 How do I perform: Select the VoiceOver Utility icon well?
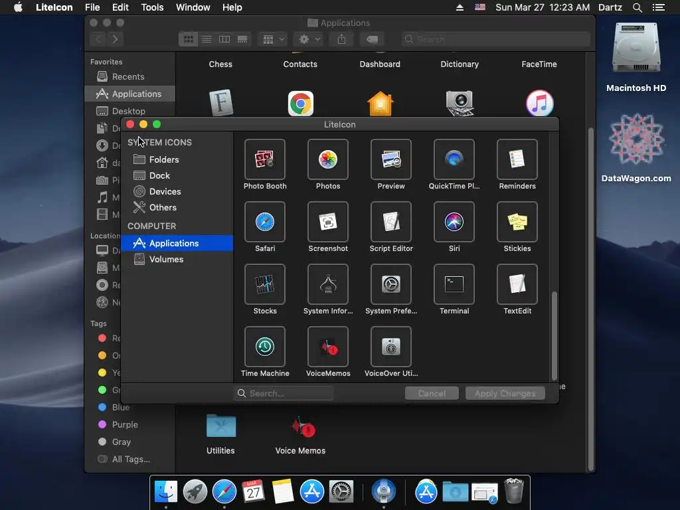click(390, 347)
